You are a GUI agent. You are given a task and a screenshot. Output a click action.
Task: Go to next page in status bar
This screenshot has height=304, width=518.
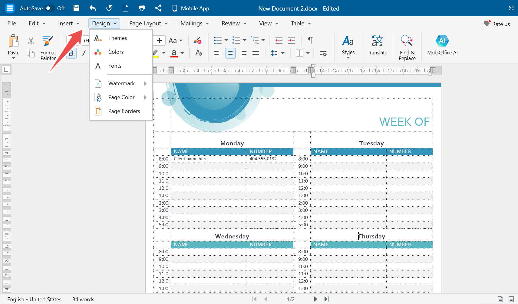pyautogui.click(x=315, y=299)
